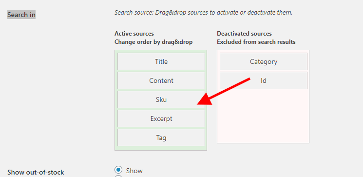Click the Sku source in Active sources

[x=161, y=99]
